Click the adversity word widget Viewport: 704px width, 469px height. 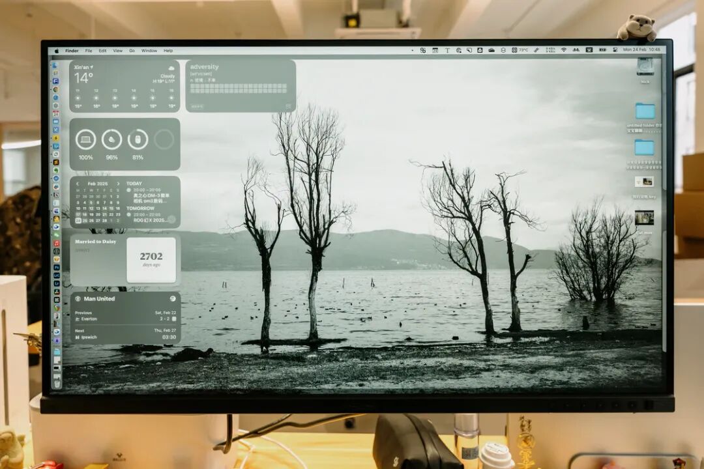(241, 86)
